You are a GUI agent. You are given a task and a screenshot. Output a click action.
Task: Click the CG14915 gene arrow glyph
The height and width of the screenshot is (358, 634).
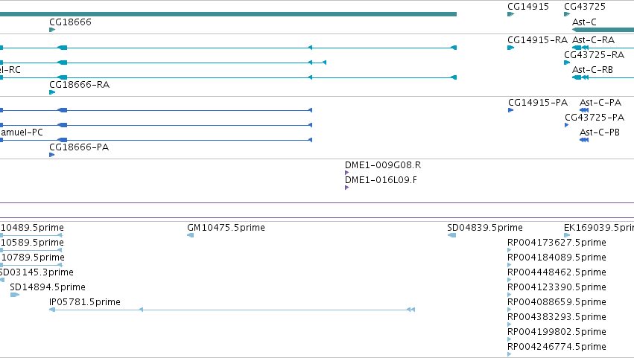pyautogui.click(x=510, y=14)
